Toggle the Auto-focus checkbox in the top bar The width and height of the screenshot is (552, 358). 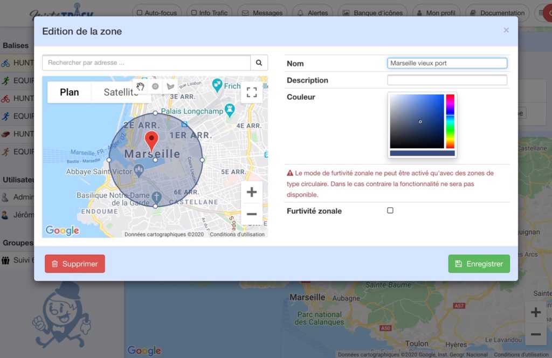click(140, 13)
